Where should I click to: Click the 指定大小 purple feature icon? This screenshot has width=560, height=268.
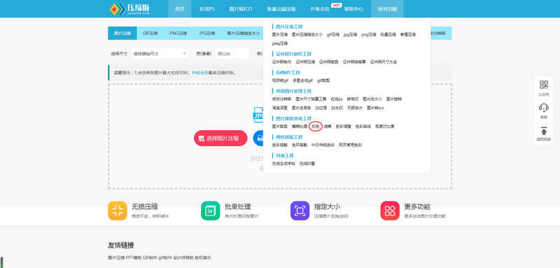pyautogui.click(x=300, y=211)
